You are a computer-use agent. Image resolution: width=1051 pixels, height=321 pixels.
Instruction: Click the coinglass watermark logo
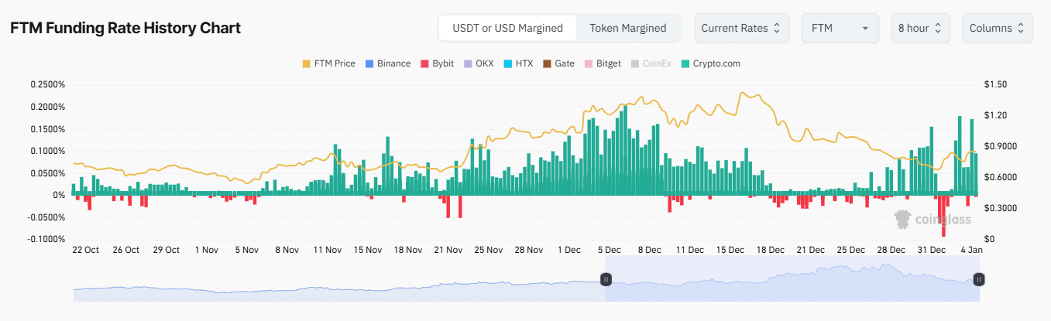(x=933, y=220)
